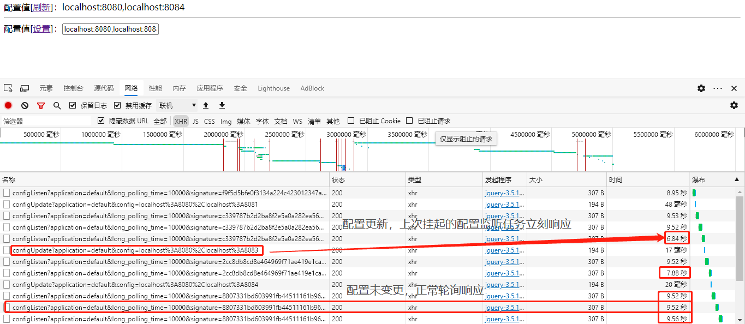Select the Img filter type
The image size is (745, 324).
pos(226,121)
